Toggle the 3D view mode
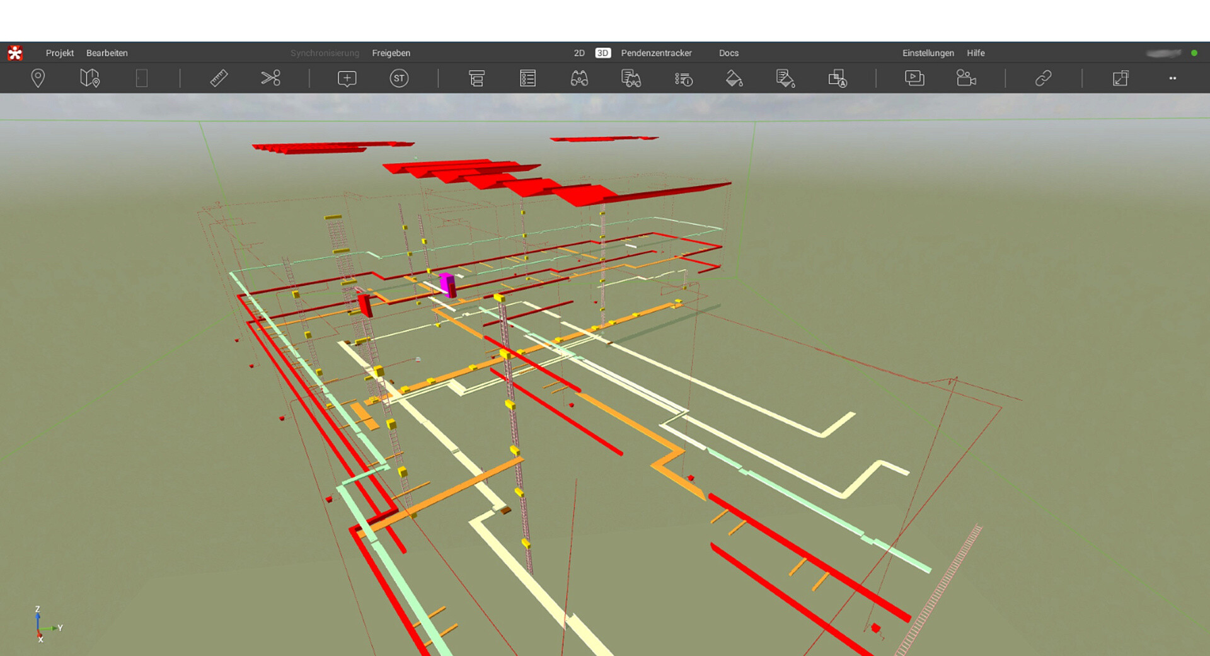This screenshot has width=1210, height=656. click(x=602, y=53)
